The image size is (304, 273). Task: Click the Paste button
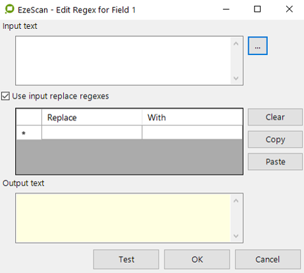pos(275,162)
